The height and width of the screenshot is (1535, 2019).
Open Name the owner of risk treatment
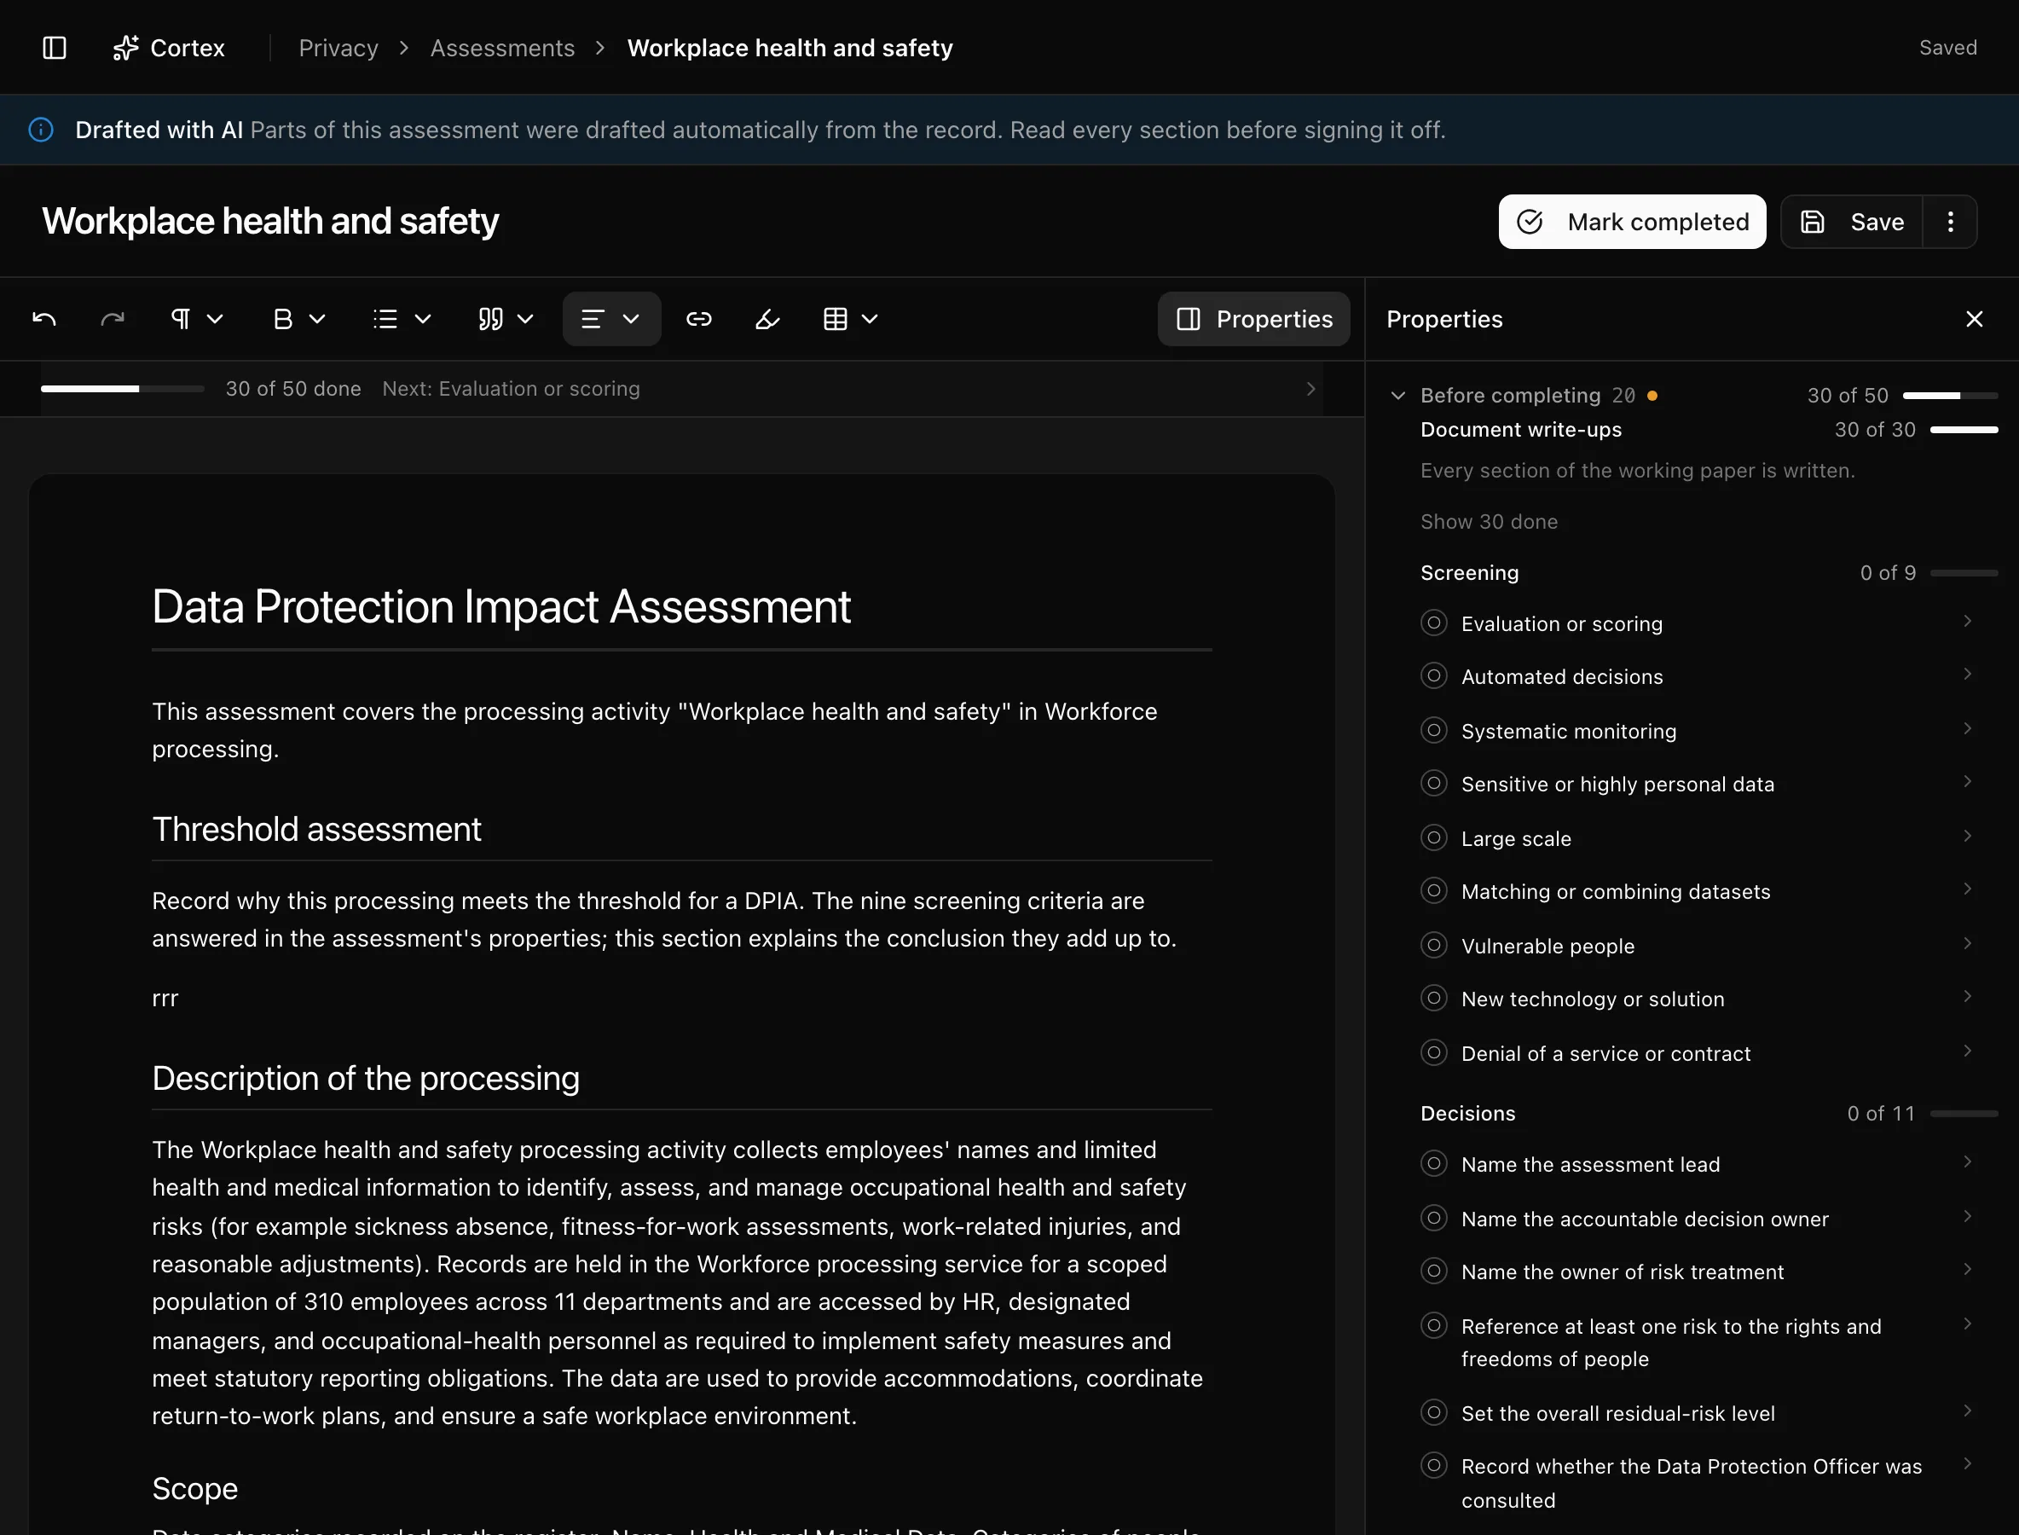(1699, 1271)
